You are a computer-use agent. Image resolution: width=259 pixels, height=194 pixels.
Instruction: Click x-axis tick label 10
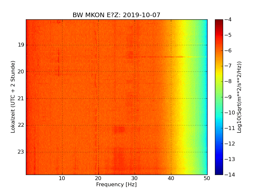pos(62,178)
